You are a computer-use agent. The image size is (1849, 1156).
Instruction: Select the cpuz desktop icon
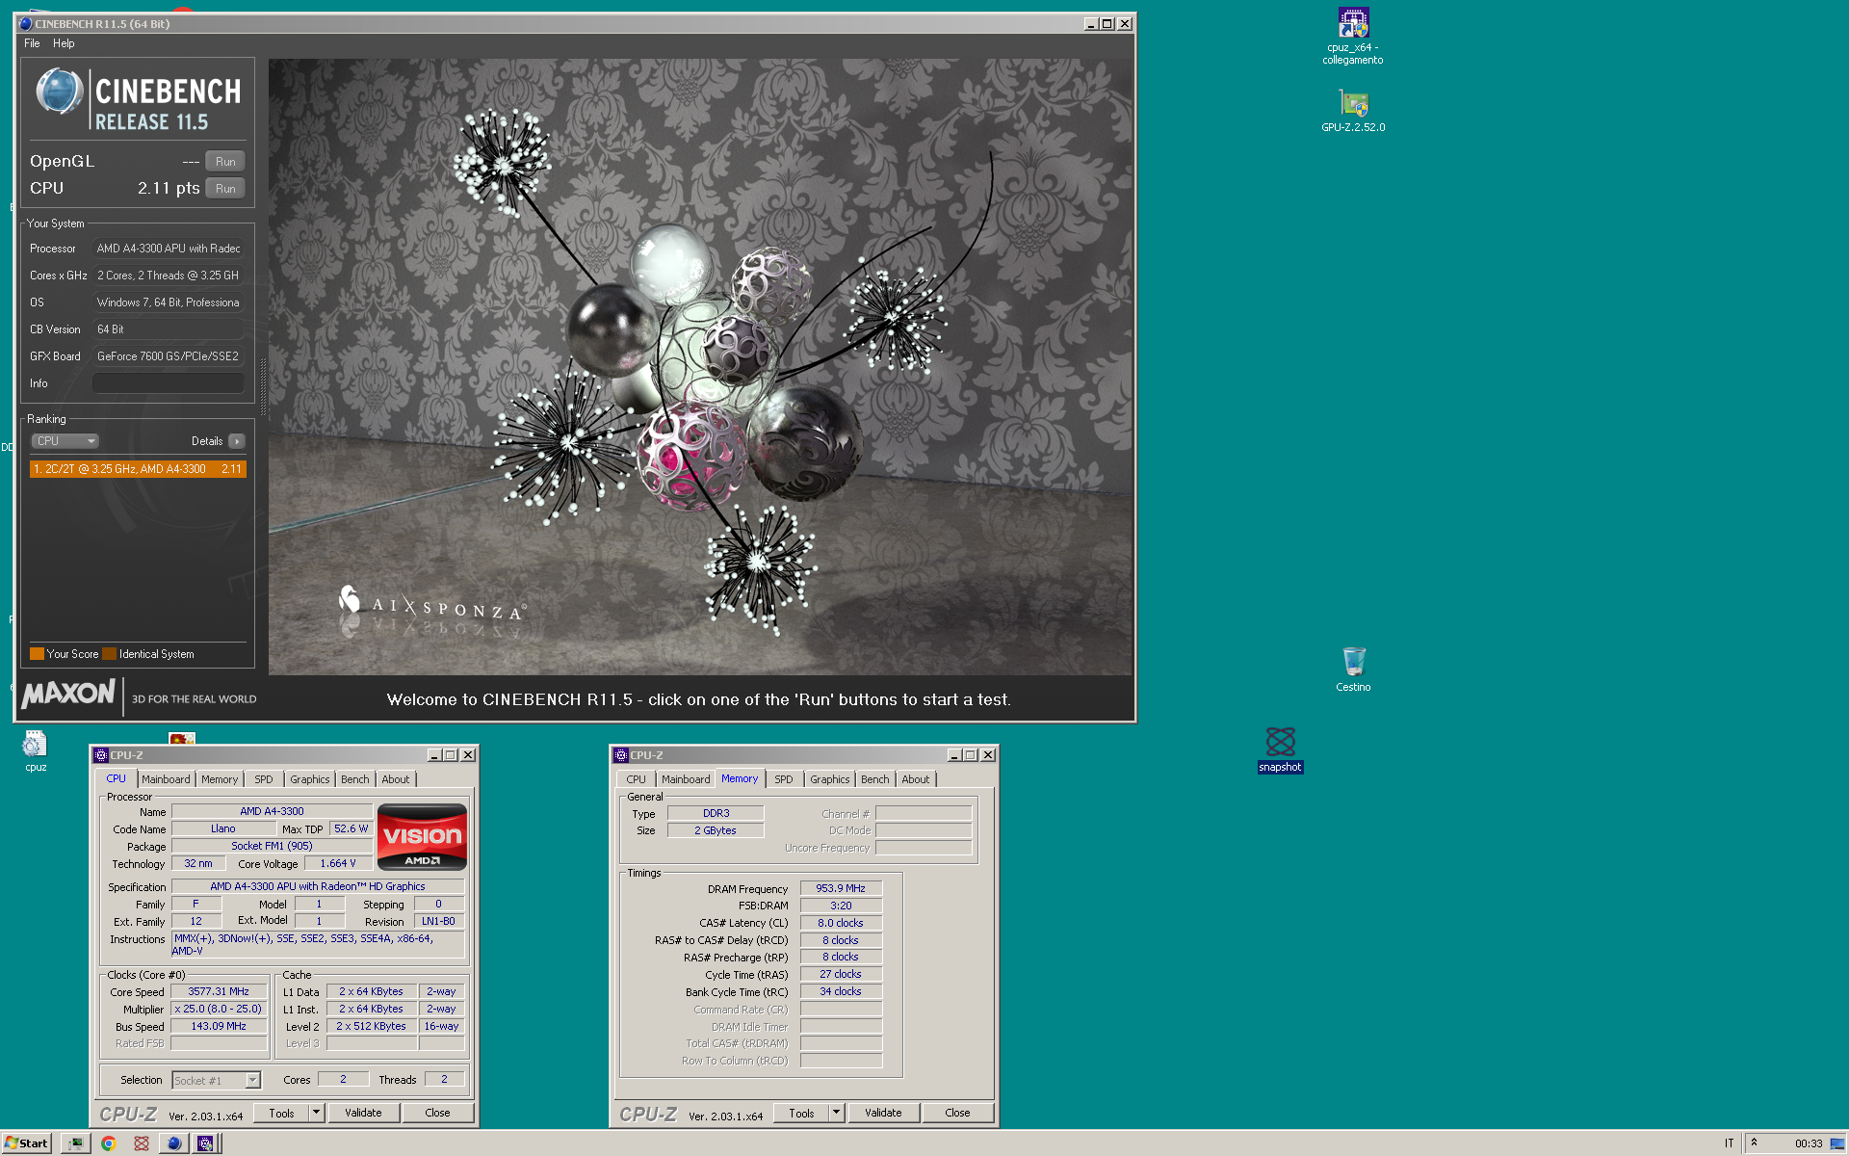pyautogui.click(x=36, y=751)
